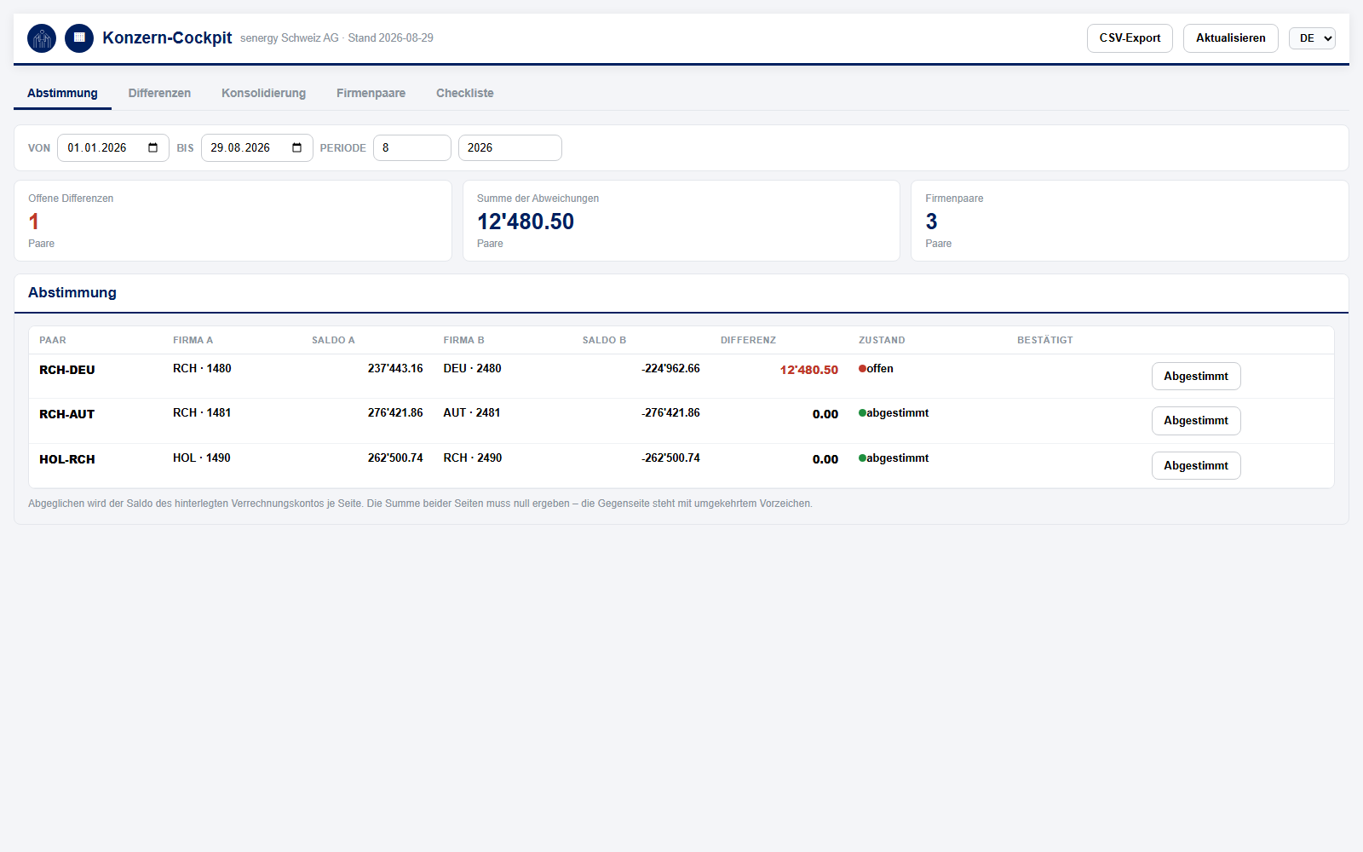Open the DE language dropdown

click(1312, 38)
